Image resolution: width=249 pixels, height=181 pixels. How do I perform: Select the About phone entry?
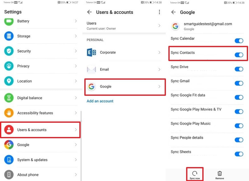(x=40, y=175)
